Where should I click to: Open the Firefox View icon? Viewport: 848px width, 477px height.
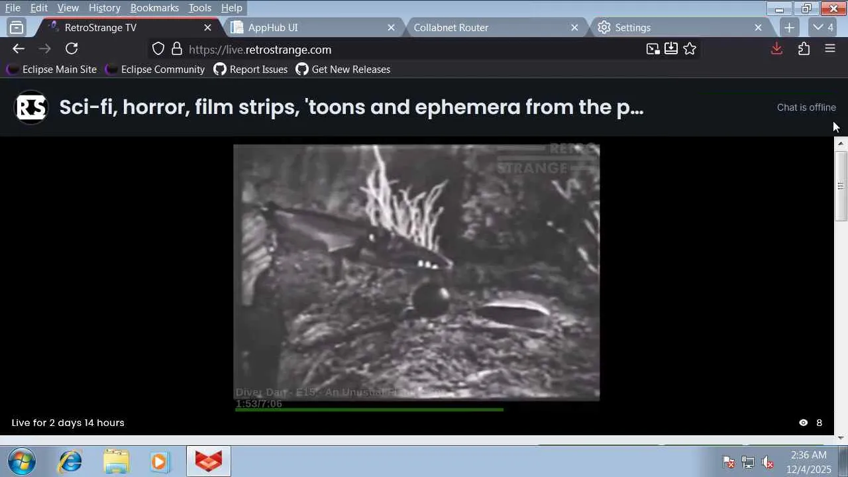tap(17, 27)
